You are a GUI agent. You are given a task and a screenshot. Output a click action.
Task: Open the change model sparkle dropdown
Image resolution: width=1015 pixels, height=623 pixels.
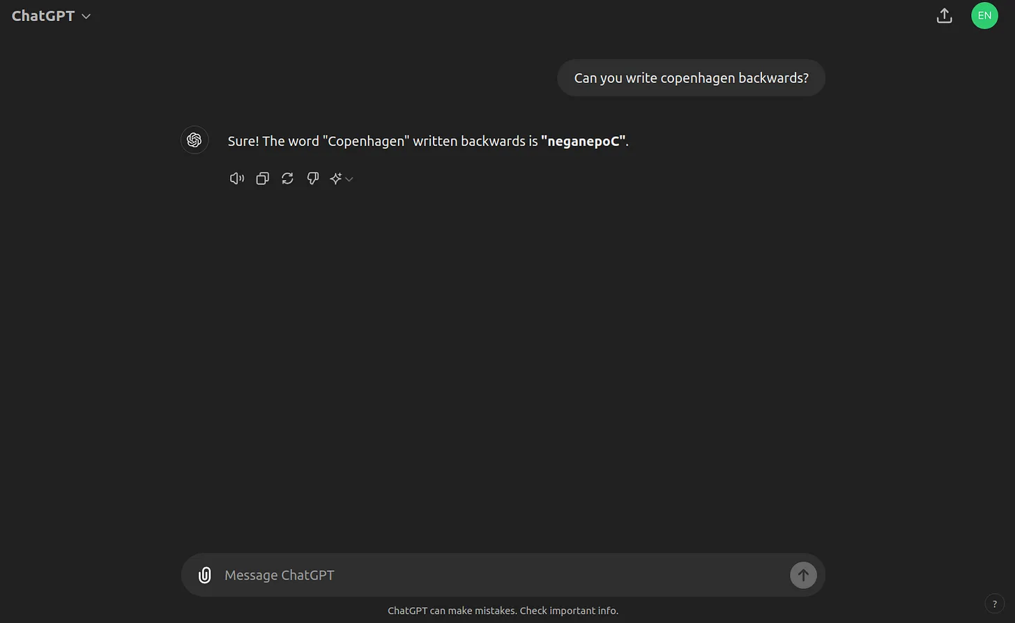(x=342, y=179)
